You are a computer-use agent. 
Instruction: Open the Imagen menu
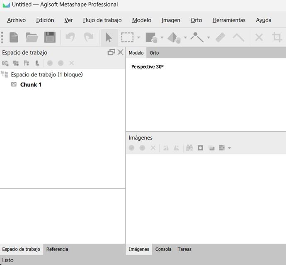(x=171, y=20)
